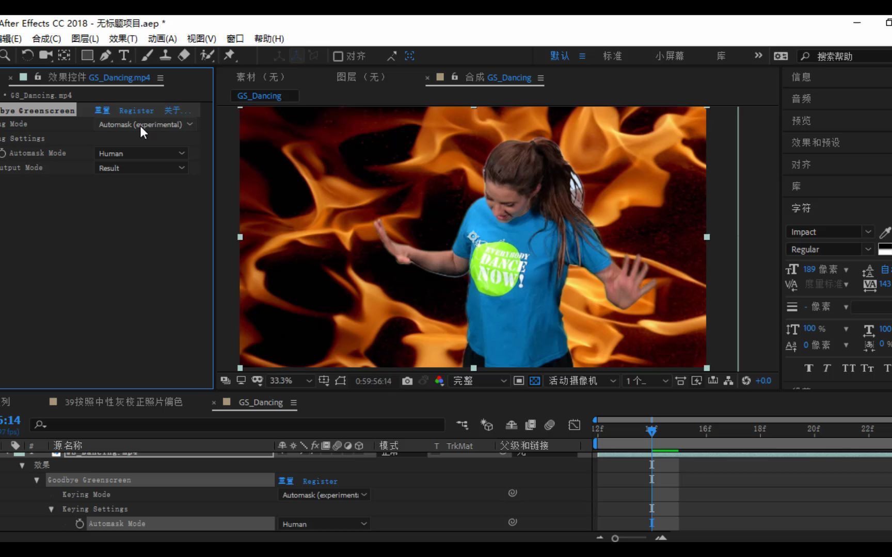
Task: Open the Keying Mode dropdown
Action: click(x=145, y=124)
